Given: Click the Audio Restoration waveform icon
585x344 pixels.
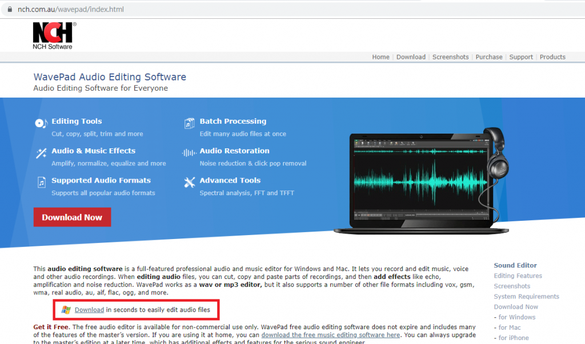Looking at the screenshot, I should (x=189, y=152).
